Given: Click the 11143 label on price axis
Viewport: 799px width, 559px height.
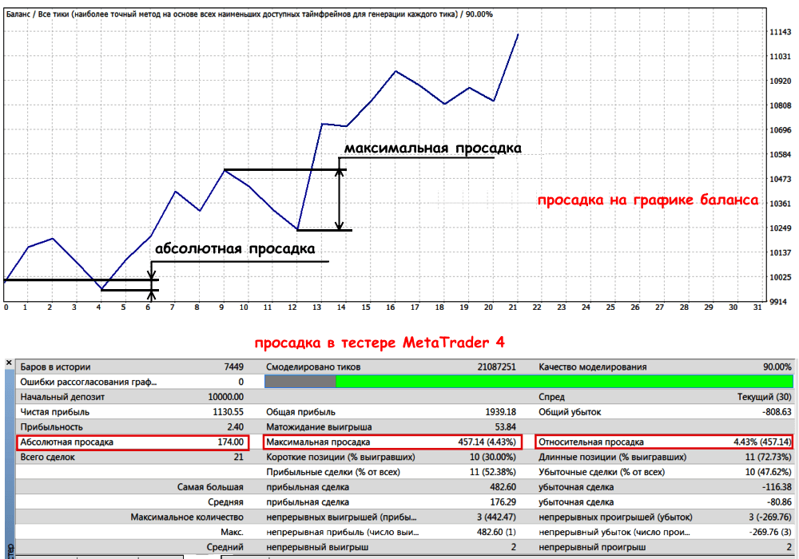Looking at the screenshot, I should click(x=780, y=32).
